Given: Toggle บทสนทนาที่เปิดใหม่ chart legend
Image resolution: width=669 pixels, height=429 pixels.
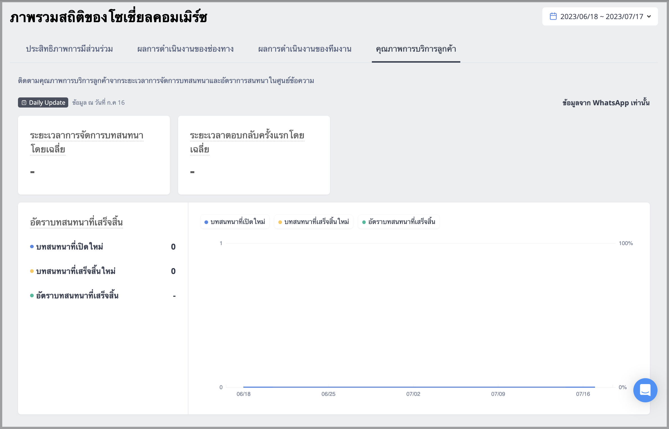Looking at the screenshot, I should [235, 222].
